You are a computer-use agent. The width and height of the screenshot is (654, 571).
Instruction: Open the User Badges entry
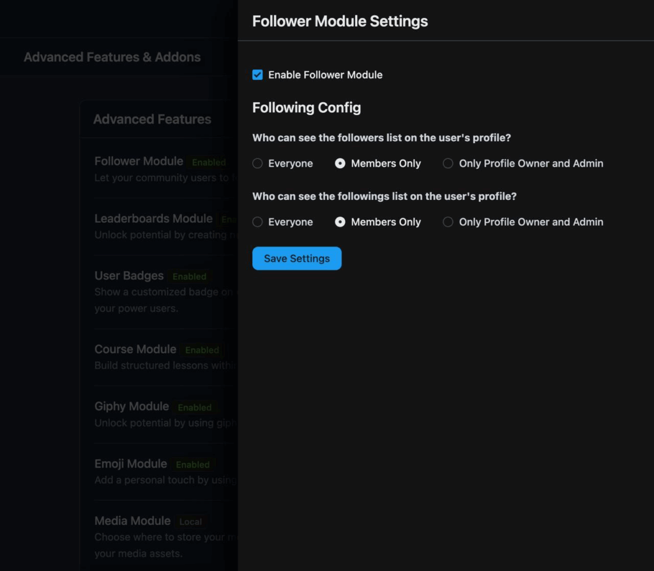[x=129, y=276]
